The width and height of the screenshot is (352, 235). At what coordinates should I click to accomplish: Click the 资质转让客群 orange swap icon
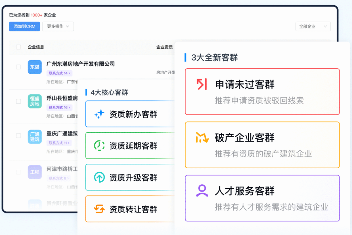click(x=99, y=209)
